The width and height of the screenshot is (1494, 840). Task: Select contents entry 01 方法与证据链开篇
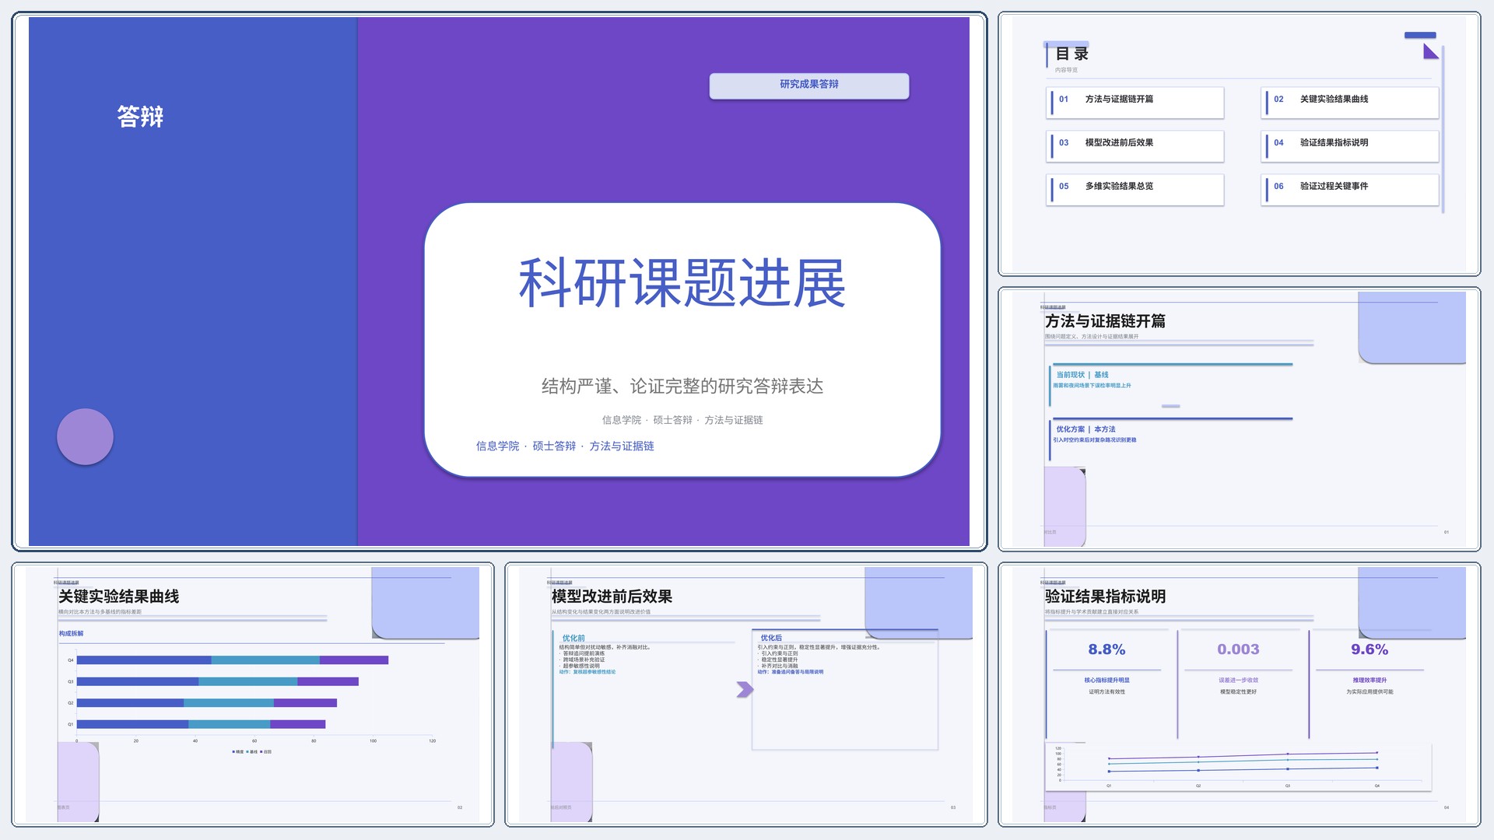tap(1135, 102)
